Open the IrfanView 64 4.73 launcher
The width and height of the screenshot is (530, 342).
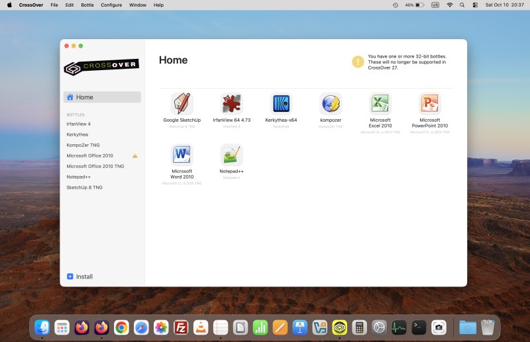231,104
